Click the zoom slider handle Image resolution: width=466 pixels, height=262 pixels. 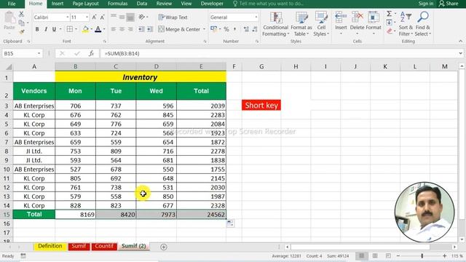pyautogui.click(x=422, y=255)
